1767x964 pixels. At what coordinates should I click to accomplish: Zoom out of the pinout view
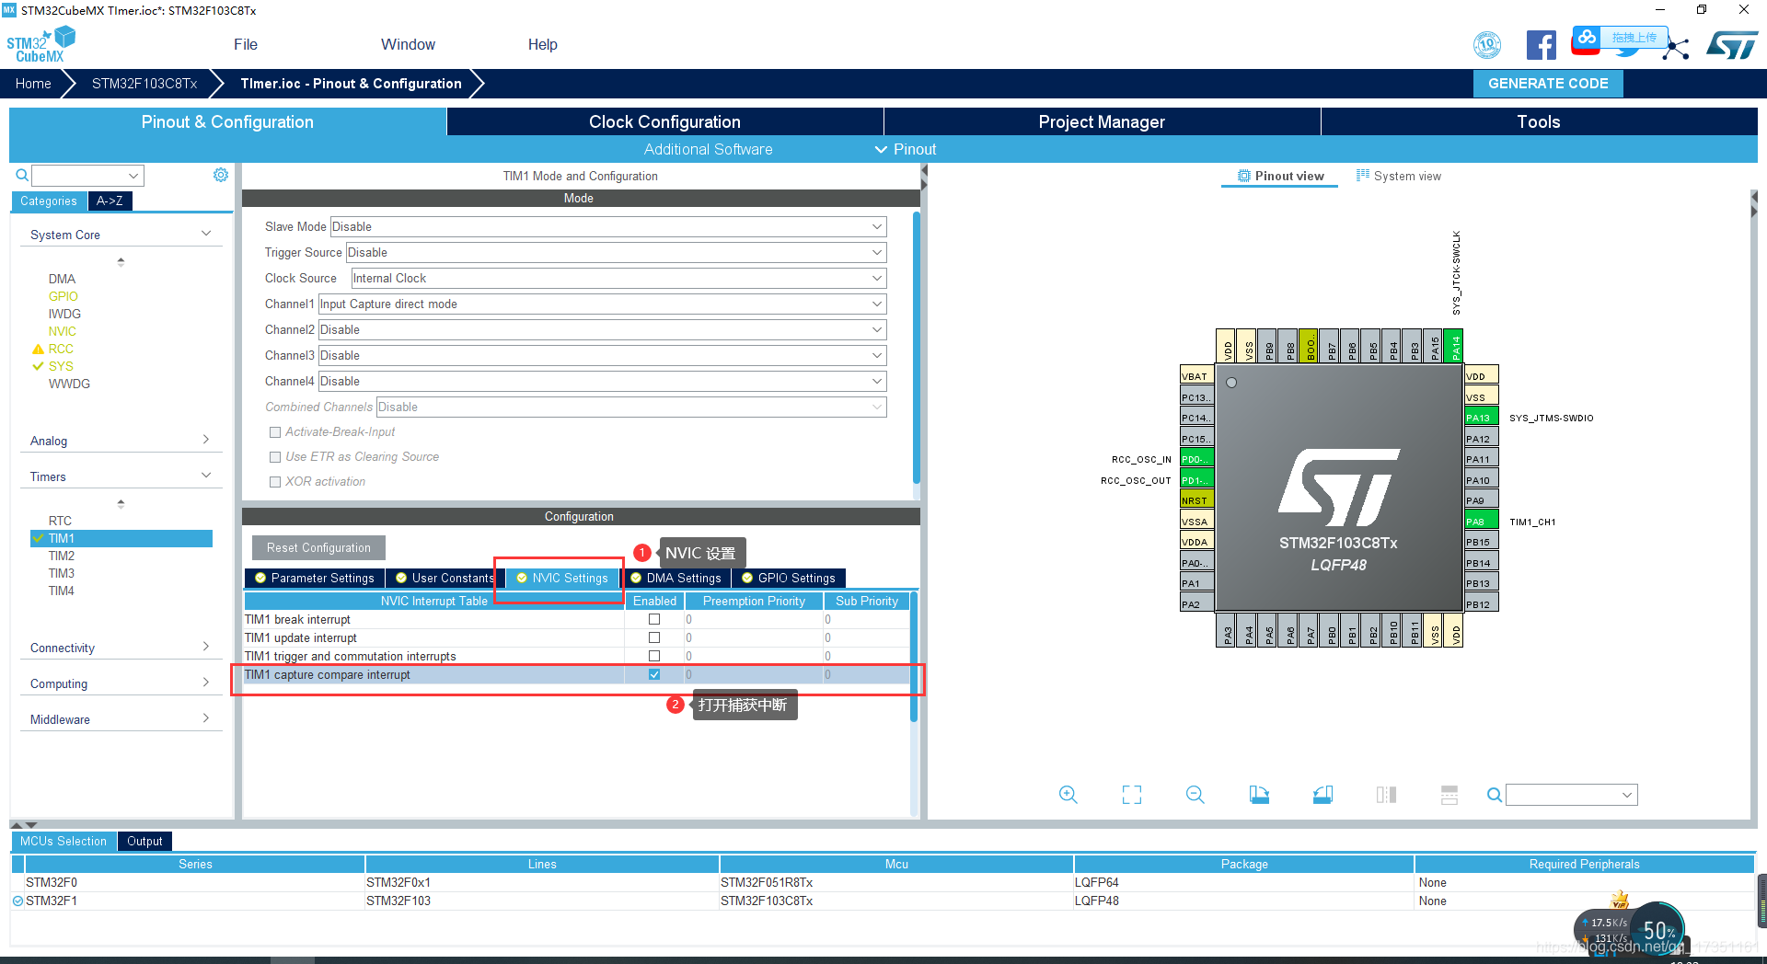coord(1195,795)
